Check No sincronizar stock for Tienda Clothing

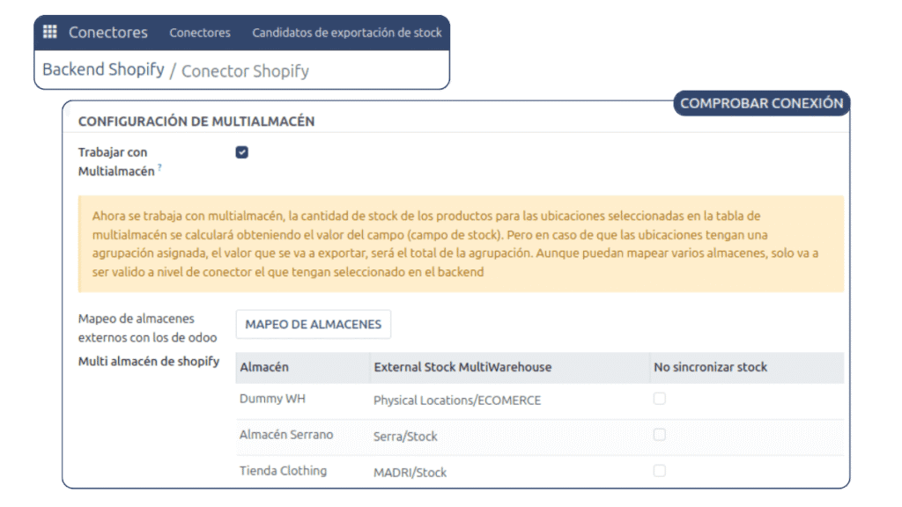pos(659,471)
